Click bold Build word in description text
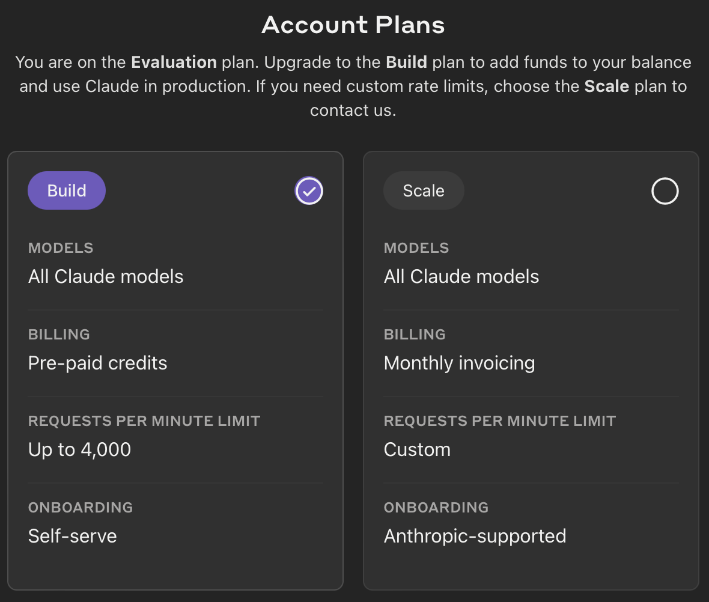Image resolution: width=709 pixels, height=602 pixels. (x=406, y=62)
